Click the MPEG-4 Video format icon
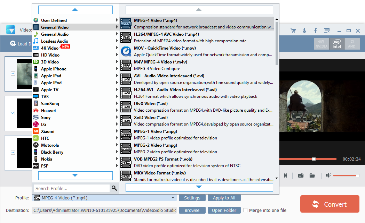 click(126, 24)
